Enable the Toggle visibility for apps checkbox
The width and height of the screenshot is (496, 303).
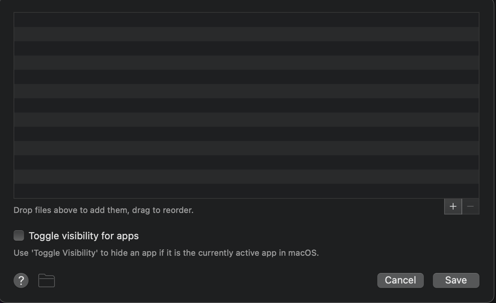(19, 235)
